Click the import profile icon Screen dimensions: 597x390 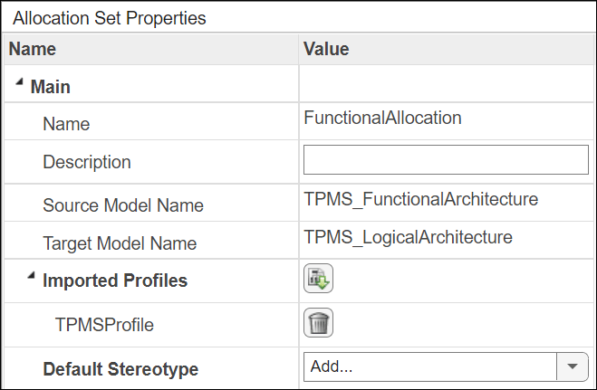pos(318,280)
